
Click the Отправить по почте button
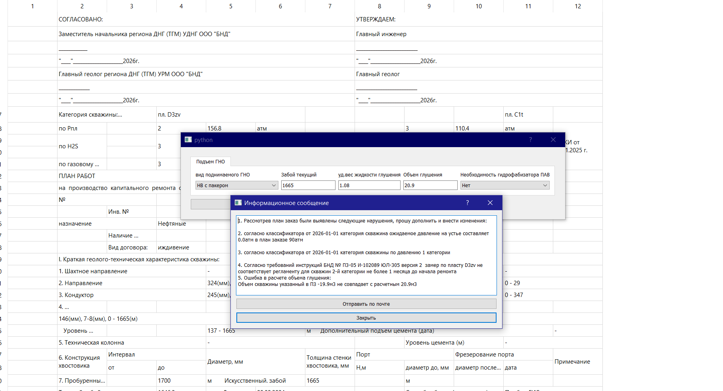tap(366, 304)
